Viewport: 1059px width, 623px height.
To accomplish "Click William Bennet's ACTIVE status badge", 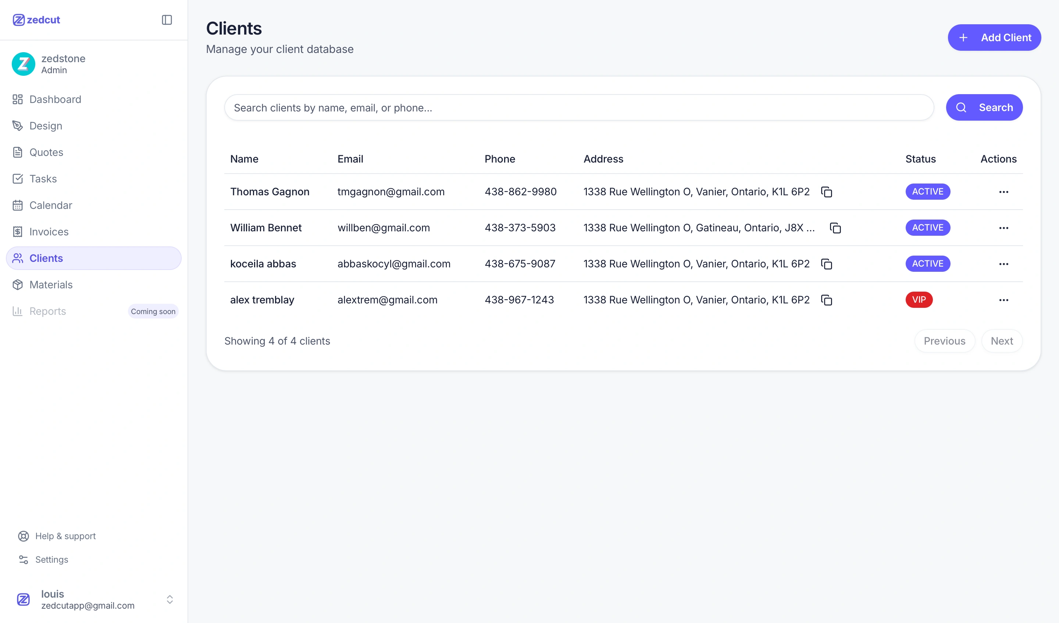I will click(x=927, y=227).
